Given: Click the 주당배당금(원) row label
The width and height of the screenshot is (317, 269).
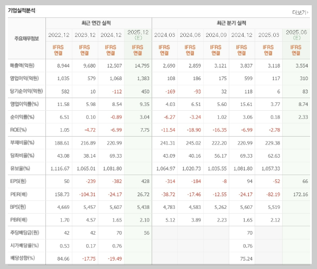Looking at the screenshot, I should point(24,233).
